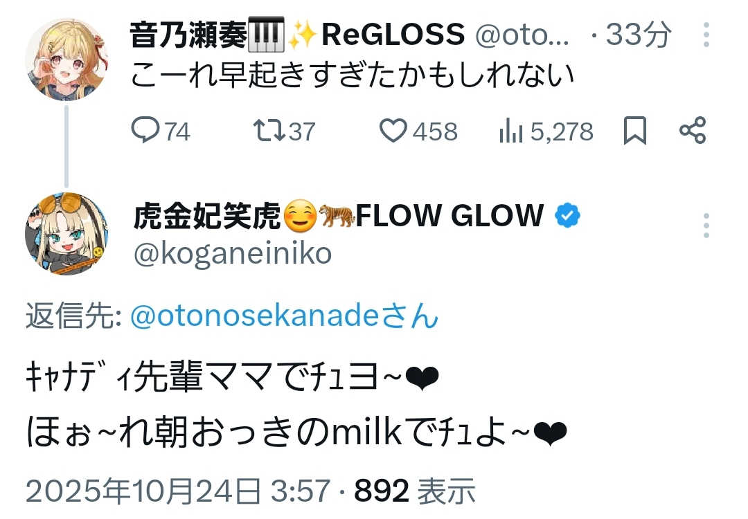Open more options on 音乃瀬奏 tweet
Image resolution: width=748 pixels, height=519 pixels.
[x=706, y=35]
